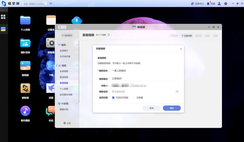The height and width of the screenshot is (142, 244).
Task: Open the 论坛 chat bubble icon
Action: point(51,111)
